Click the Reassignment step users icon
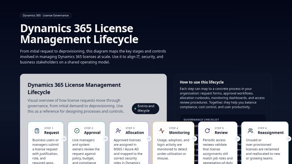 pyautogui.click(x=250, y=131)
